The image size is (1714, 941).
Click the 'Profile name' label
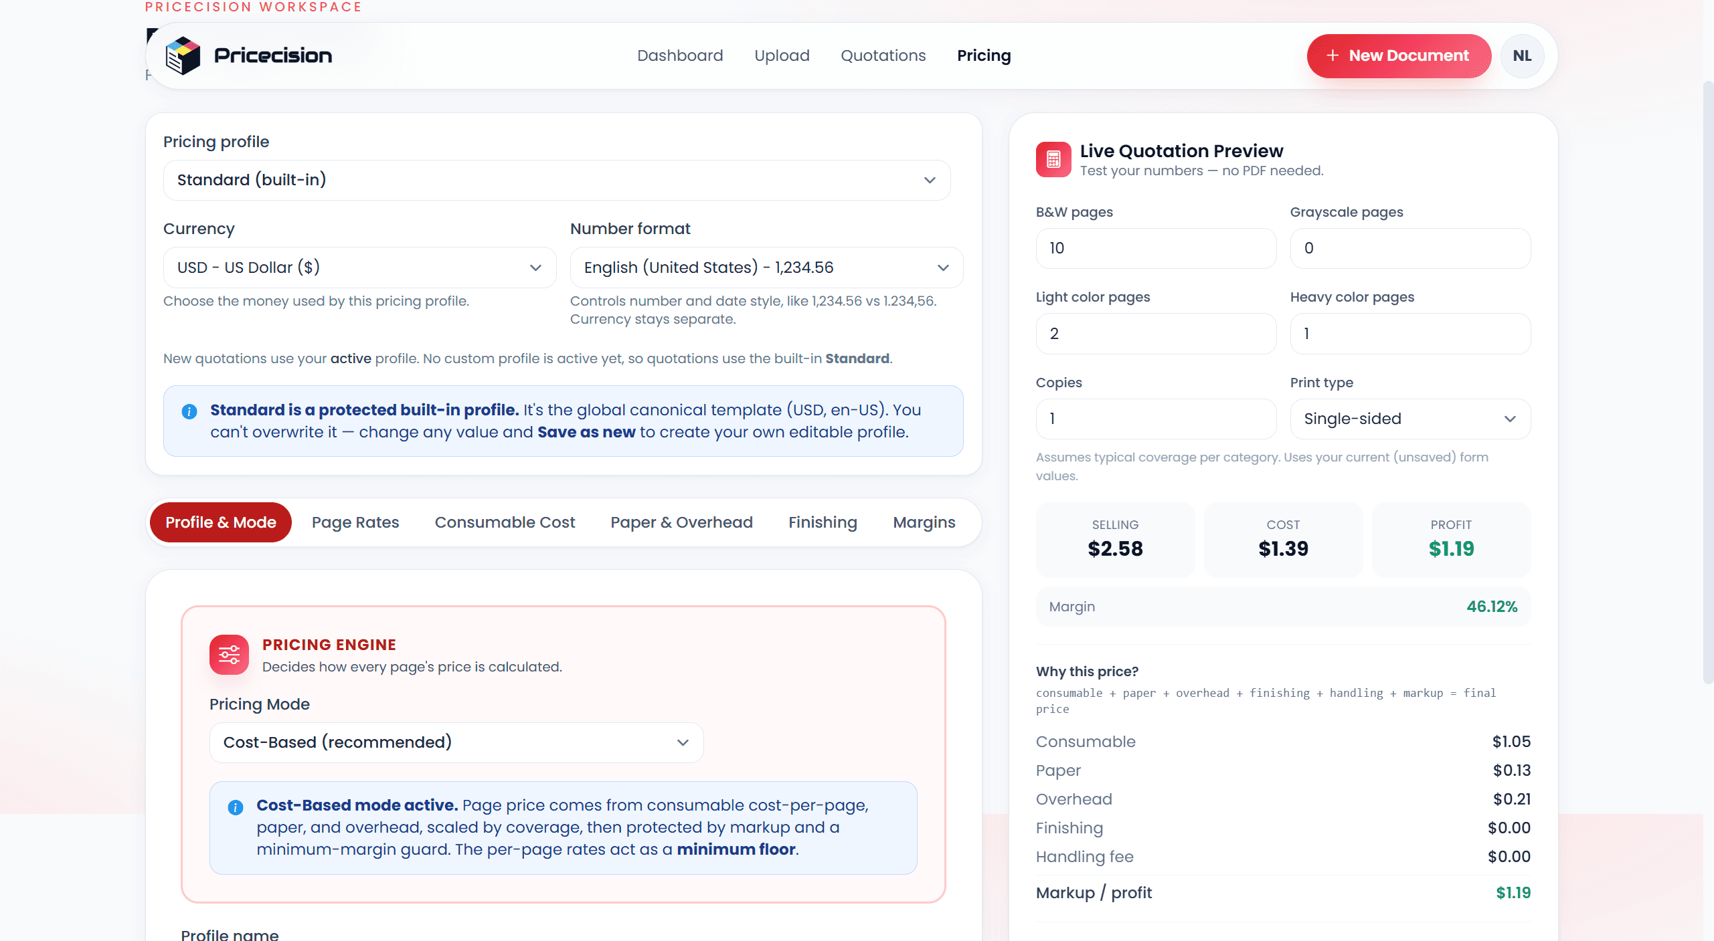230,934
